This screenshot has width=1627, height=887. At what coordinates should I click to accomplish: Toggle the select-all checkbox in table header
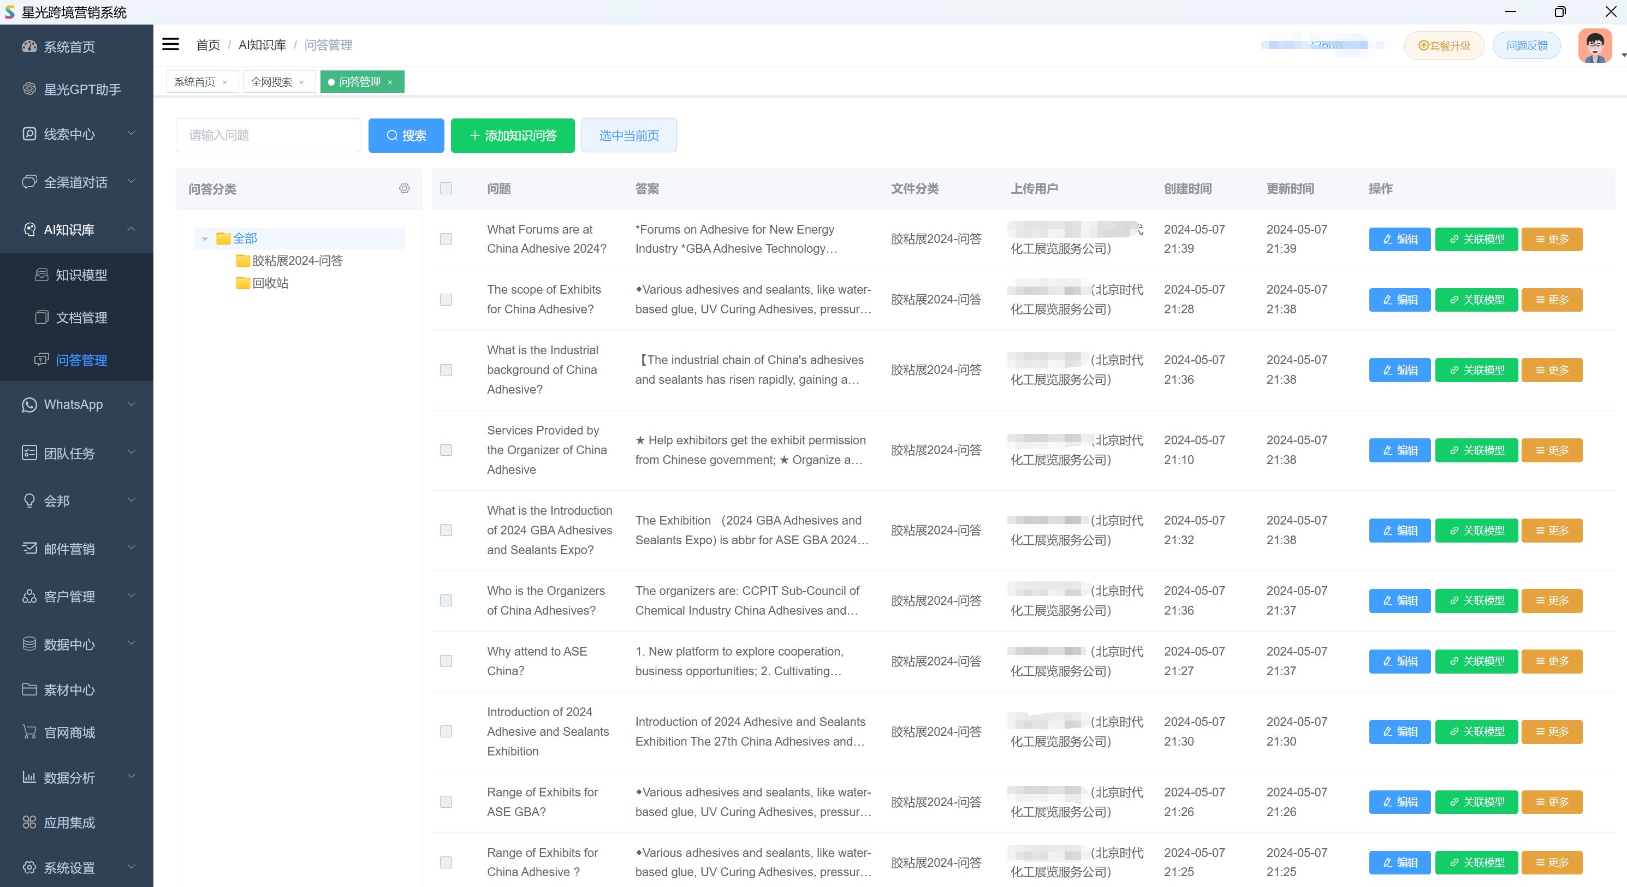pyautogui.click(x=446, y=188)
